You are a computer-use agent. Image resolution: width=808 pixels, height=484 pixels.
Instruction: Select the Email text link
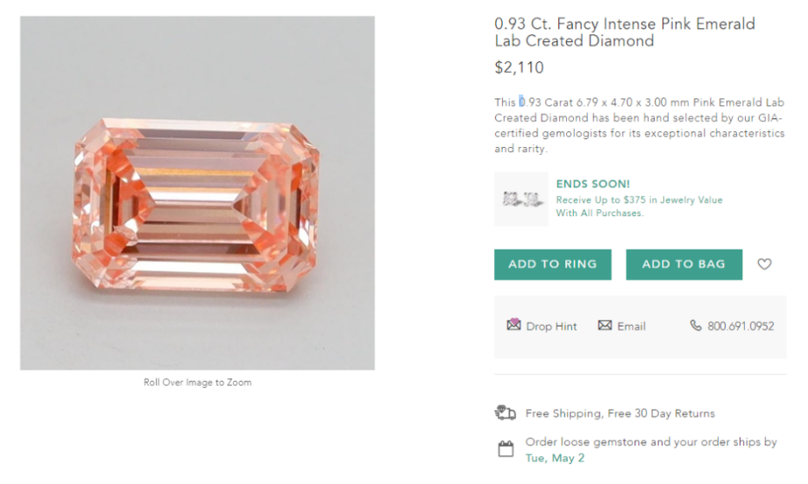point(631,326)
